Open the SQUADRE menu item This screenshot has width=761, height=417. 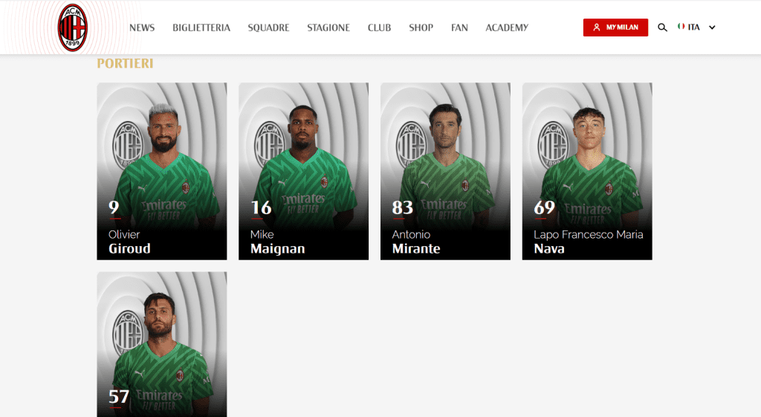point(268,28)
